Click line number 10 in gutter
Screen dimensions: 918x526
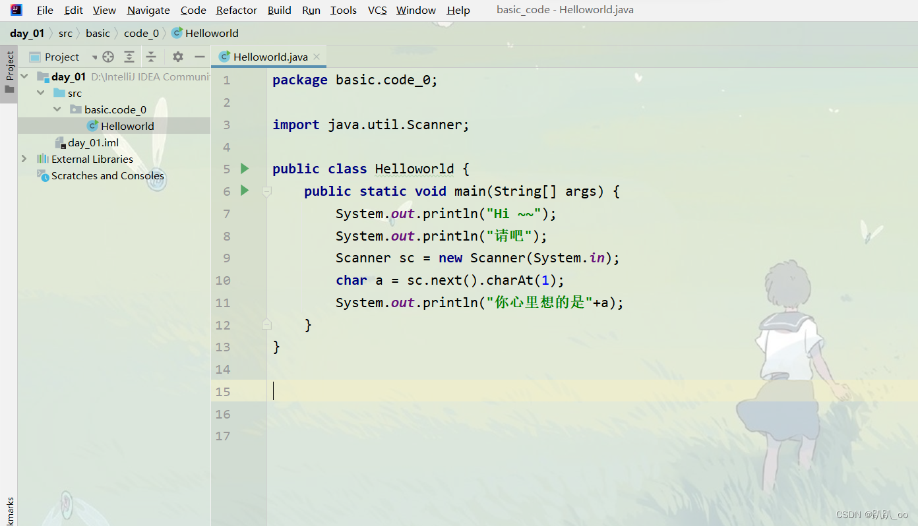pyautogui.click(x=223, y=280)
